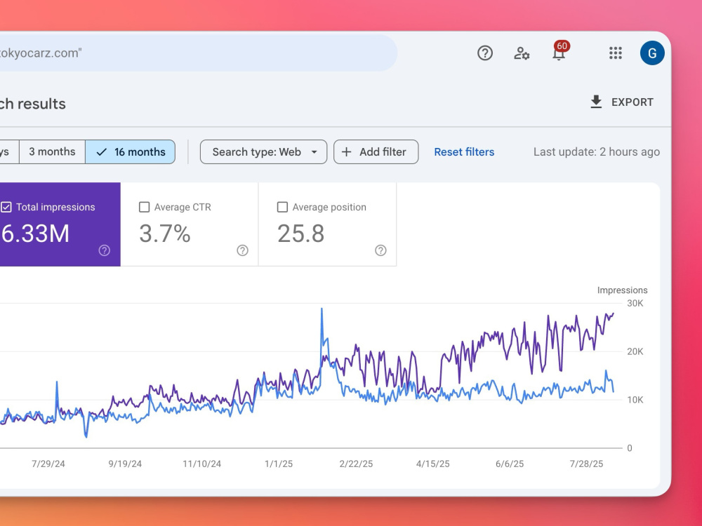Click the EXPORT button label

coord(633,102)
